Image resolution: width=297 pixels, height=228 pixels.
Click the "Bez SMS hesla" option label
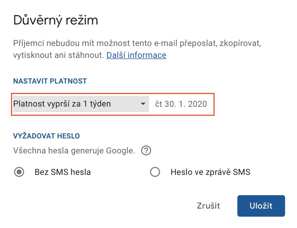(63, 172)
